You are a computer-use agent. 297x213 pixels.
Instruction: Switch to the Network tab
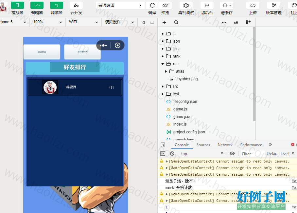point(225,145)
